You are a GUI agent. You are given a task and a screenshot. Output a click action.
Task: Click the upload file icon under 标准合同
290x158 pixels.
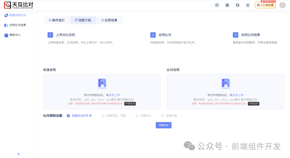(x=102, y=84)
